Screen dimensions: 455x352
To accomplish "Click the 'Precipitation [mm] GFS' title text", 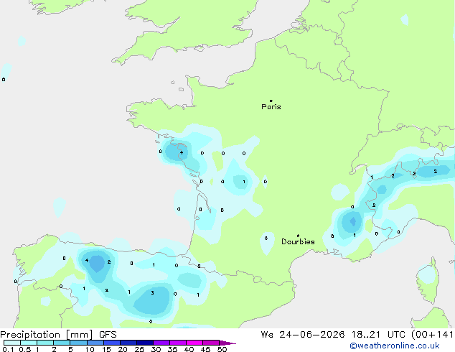I will 58,335.
